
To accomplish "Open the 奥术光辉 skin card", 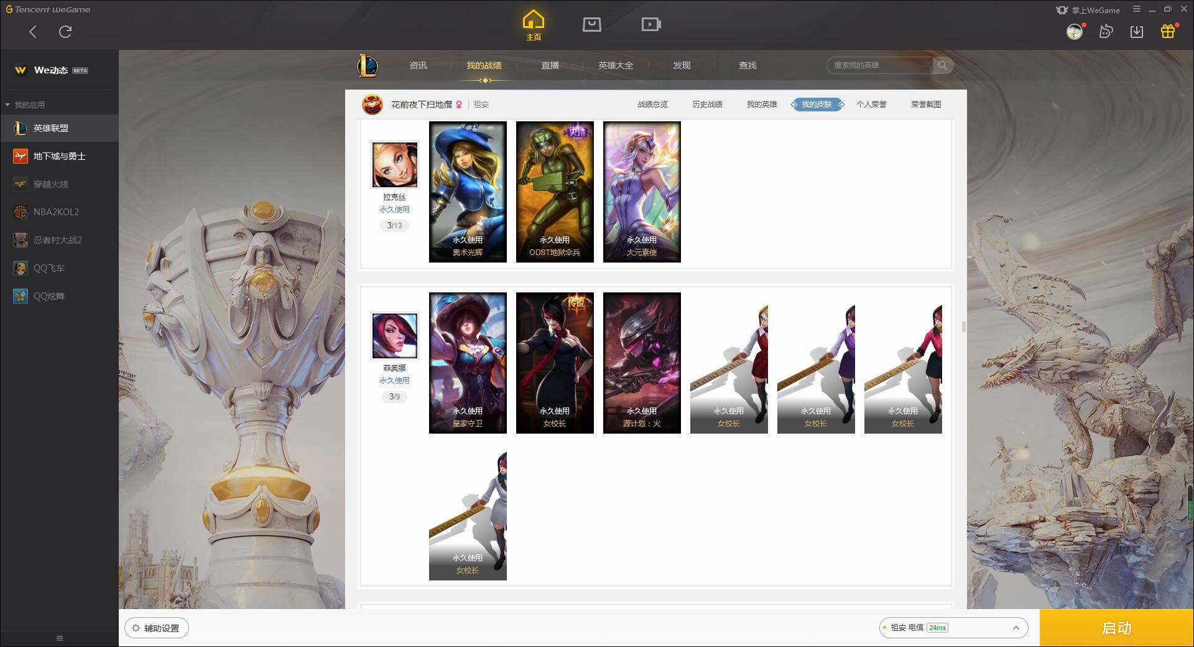I will [x=468, y=192].
